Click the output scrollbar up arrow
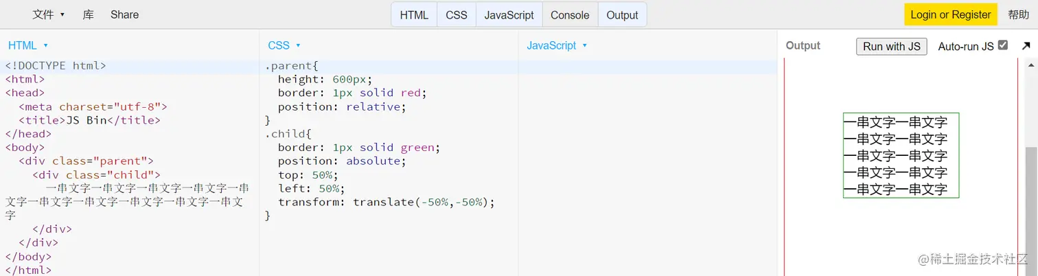1038x276 pixels. pyautogui.click(x=1031, y=65)
